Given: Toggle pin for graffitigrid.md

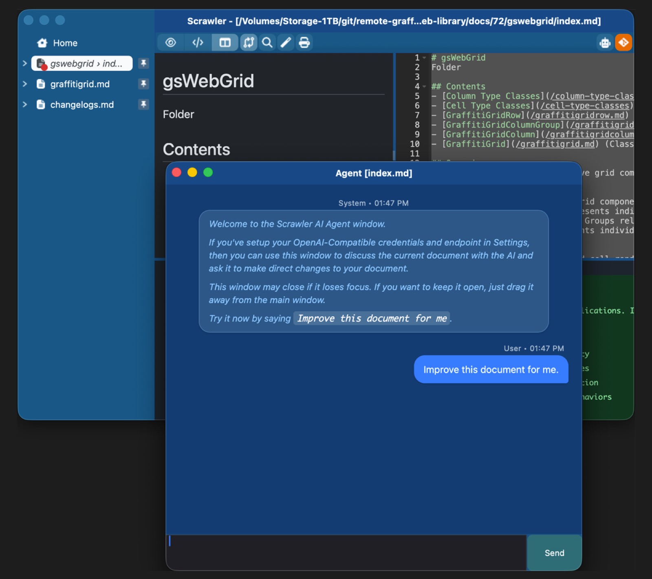Looking at the screenshot, I should click(143, 84).
